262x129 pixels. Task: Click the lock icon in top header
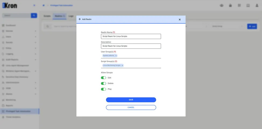tap(230, 5)
